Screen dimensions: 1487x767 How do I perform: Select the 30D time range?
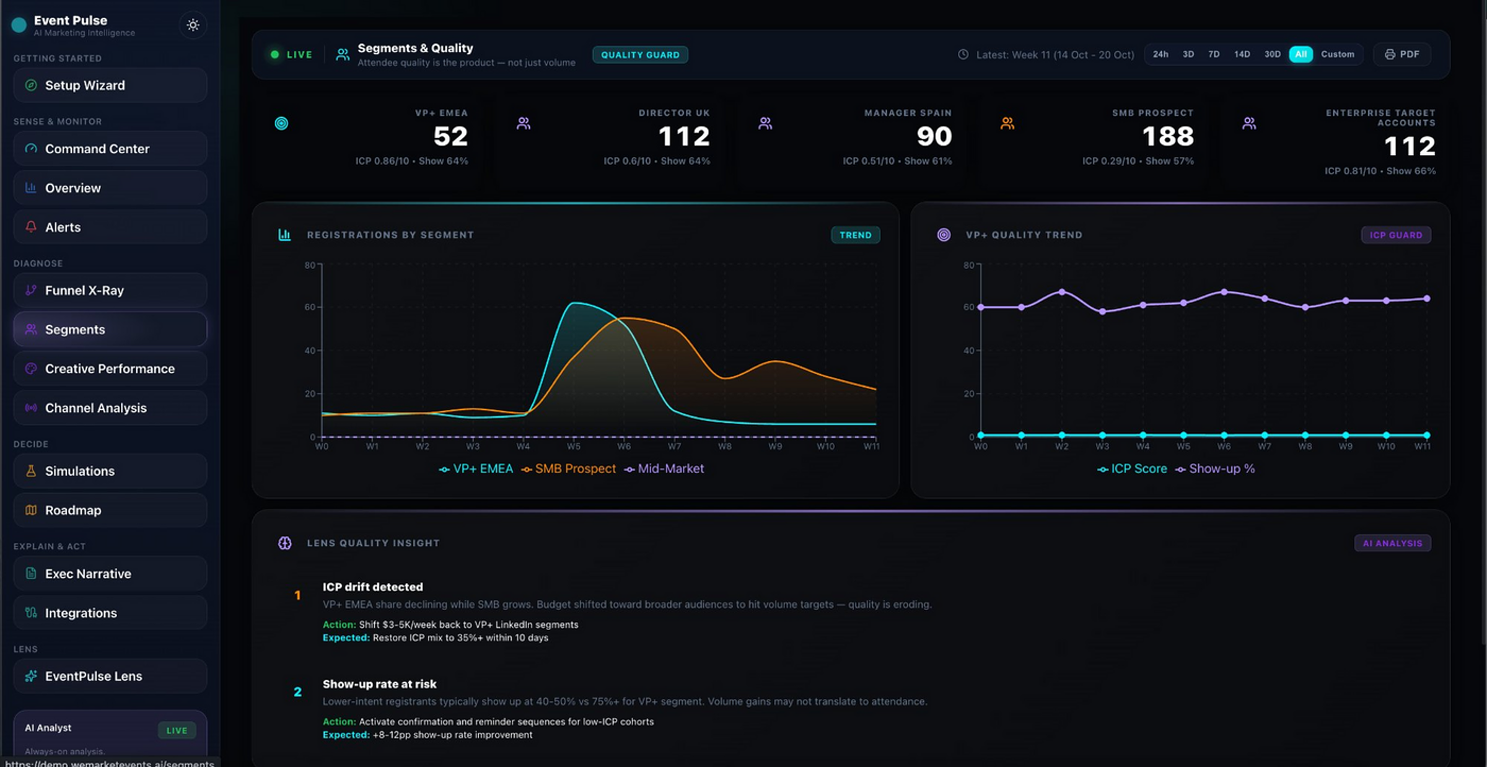(1272, 55)
